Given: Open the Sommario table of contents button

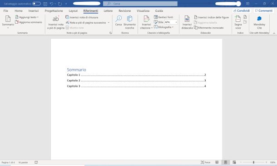Looking at the screenshot, I should click(8, 22).
